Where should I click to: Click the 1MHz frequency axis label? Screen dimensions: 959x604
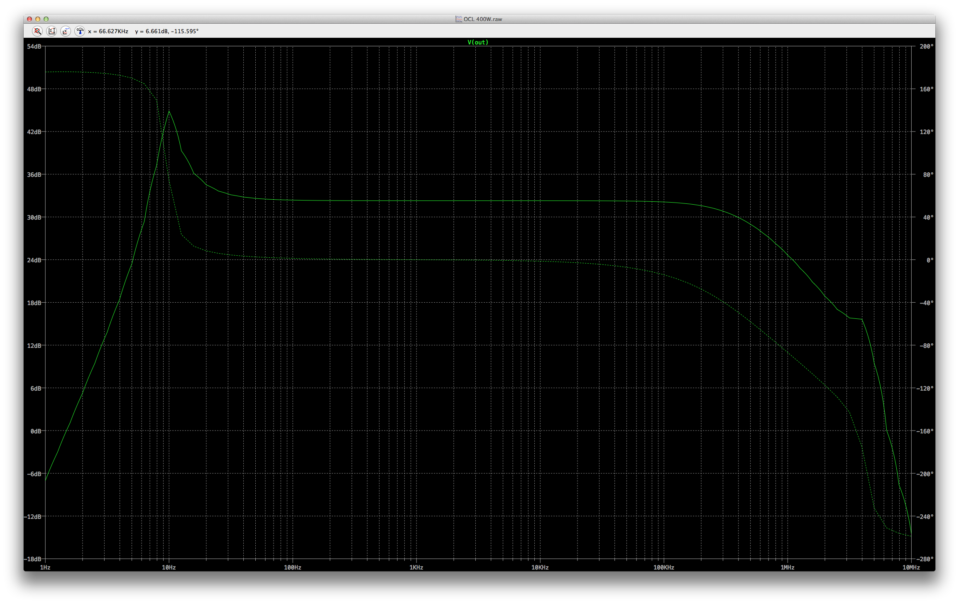tap(788, 567)
